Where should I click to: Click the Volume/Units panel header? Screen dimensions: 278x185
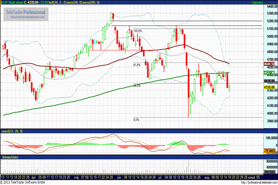[10, 157]
